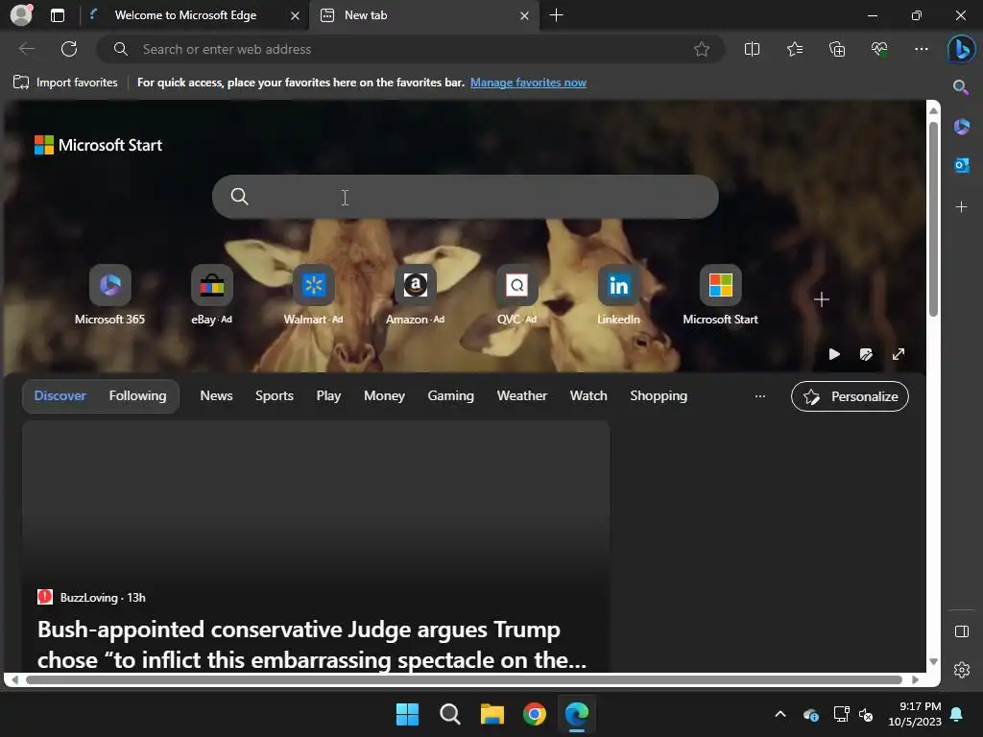Switch to Following feed tab
This screenshot has width=983, height=737.
pos(138,395)
